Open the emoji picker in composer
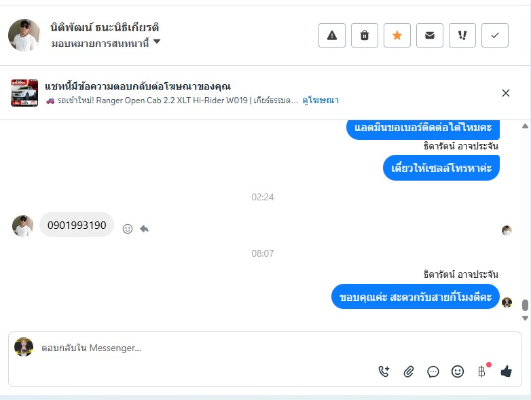 pyautogui.click(x=458, y=371)
